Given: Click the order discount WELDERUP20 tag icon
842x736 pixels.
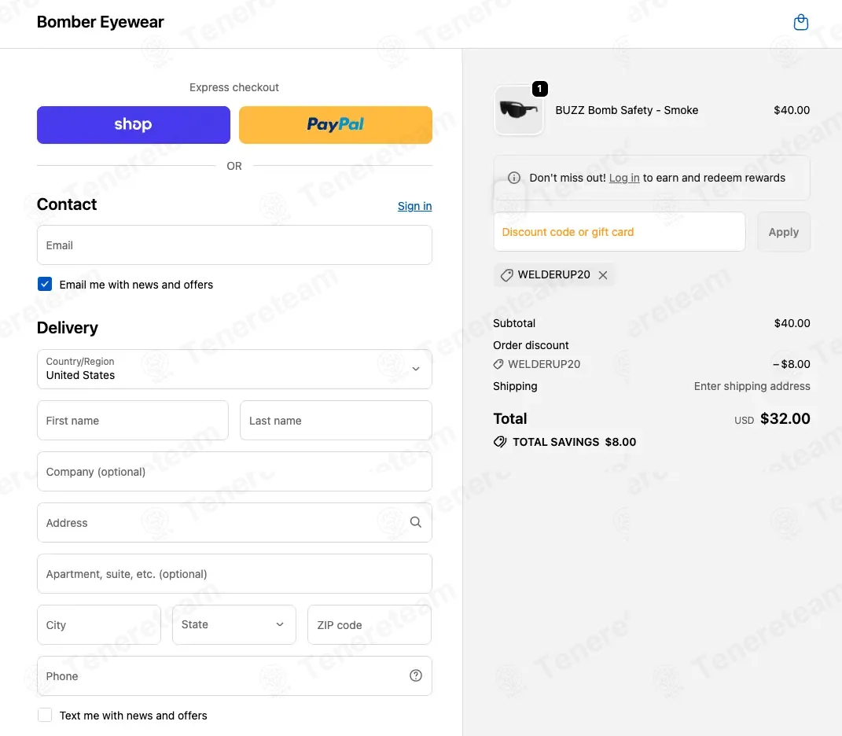Looking at the screenshot, I should click(498, 364).
